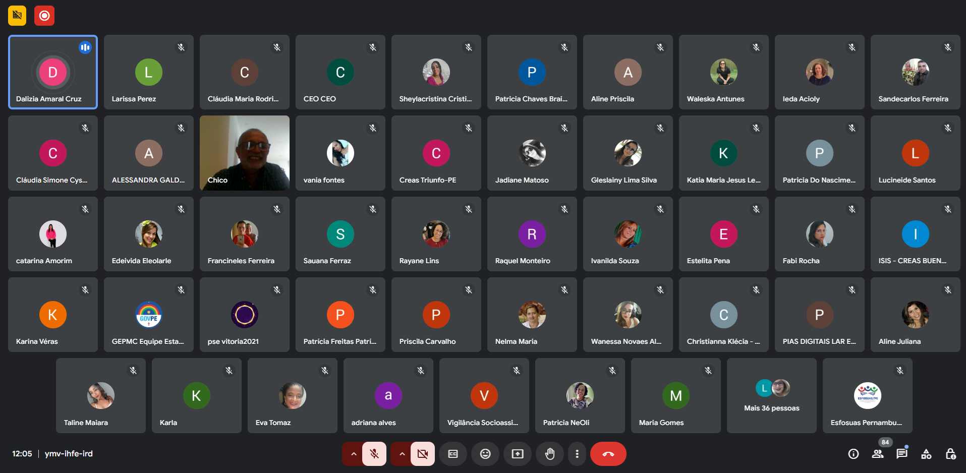Open the activities panel icon
This screenshot has height=473, width=966.
click(926, 454)
